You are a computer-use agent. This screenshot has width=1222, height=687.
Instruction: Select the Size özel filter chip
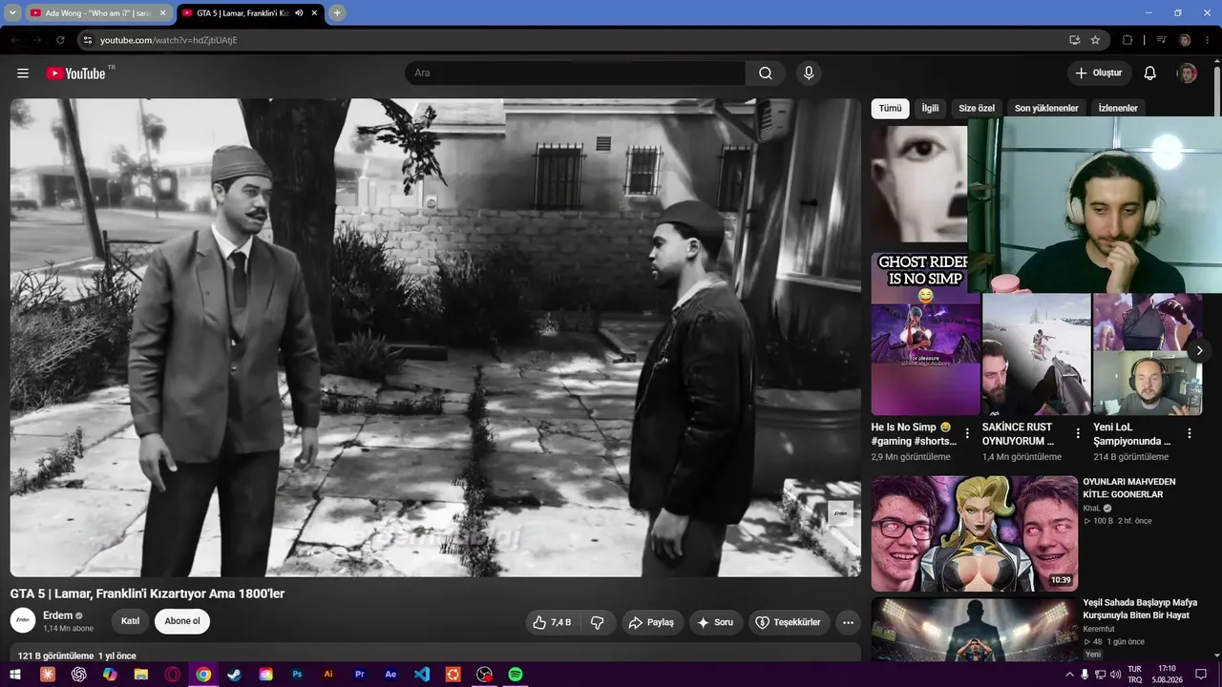977,108
